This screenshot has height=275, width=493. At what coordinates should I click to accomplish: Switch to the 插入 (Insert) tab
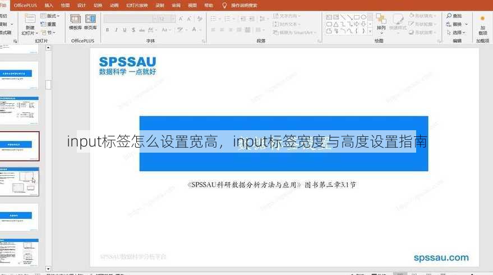click(49, 6)
